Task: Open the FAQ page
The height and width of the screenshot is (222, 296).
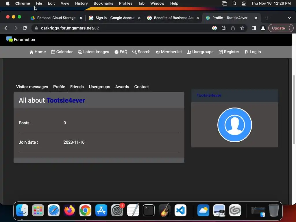Action: pos(121,52)
